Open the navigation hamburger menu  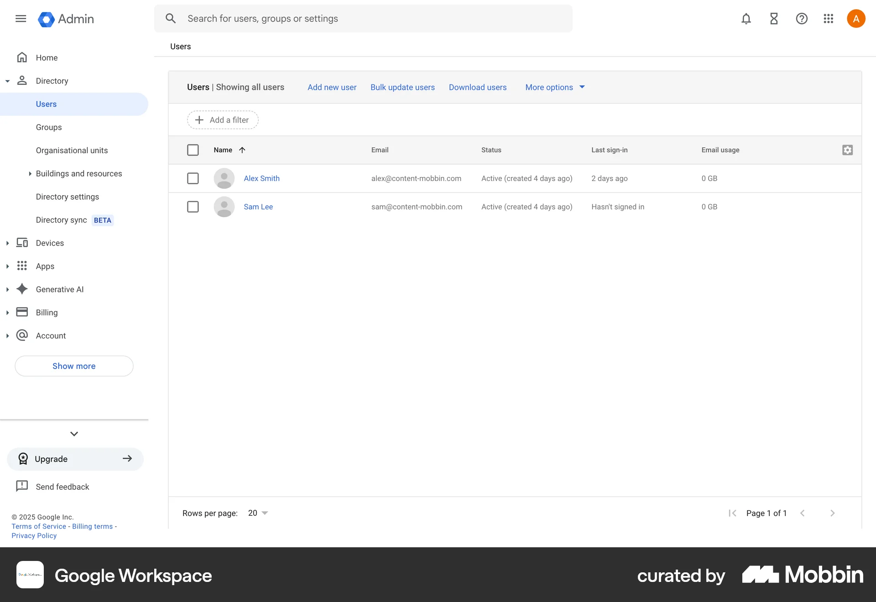click(21, 19)
